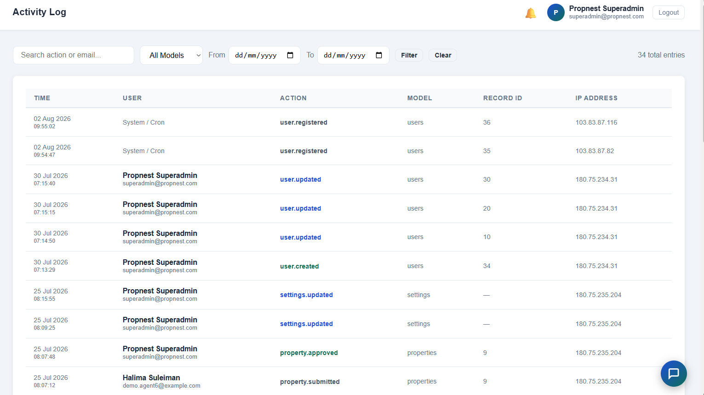Screen dimensions: 704x395
Task: Select settings.updated entry at 08:09:25
Action: [307, 324]
